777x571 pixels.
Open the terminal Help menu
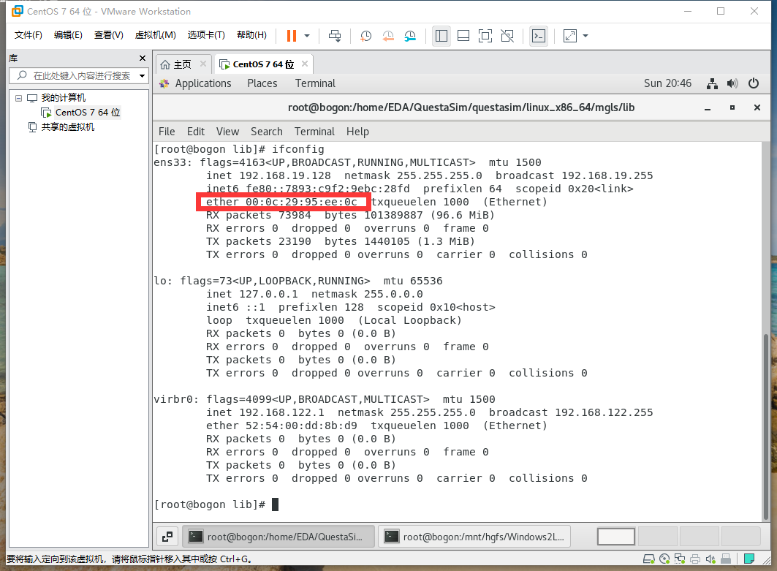click(357, 132)
